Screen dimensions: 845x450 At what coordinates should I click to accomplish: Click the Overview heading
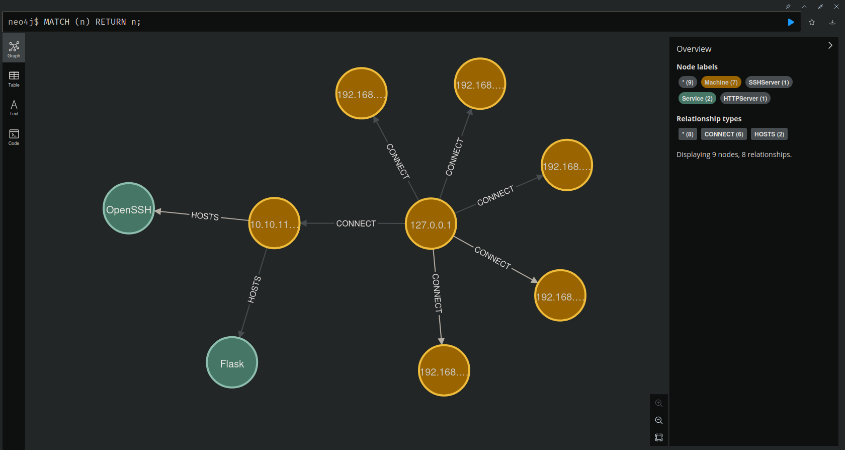(x=694, y=49)
